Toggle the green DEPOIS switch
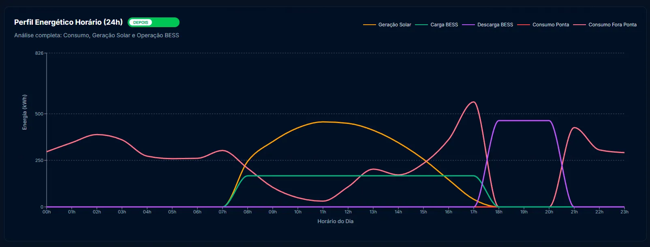Image resolution: width=650 pixels, height=247 pixels. coord(153,22)
